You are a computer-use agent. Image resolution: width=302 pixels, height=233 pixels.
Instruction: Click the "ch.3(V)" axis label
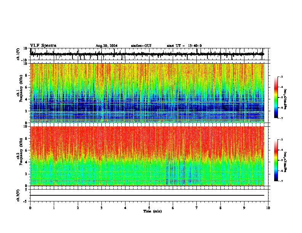(18, 196)
